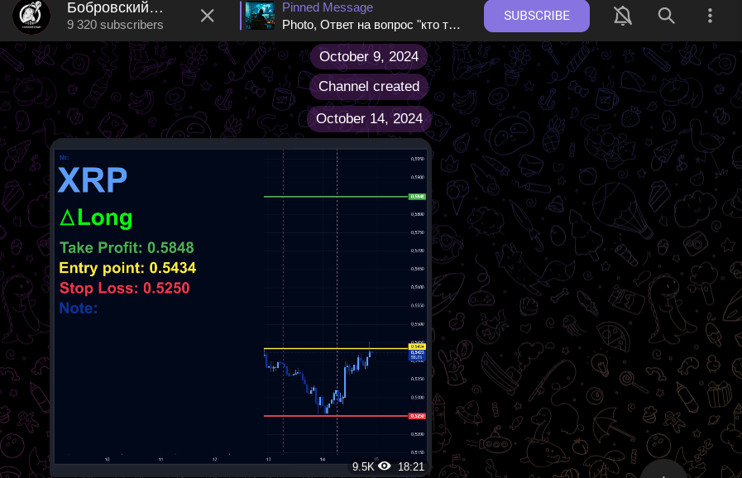Open the Бобровский channel name header
Screen dimensions: 742x478
(115, 7)
